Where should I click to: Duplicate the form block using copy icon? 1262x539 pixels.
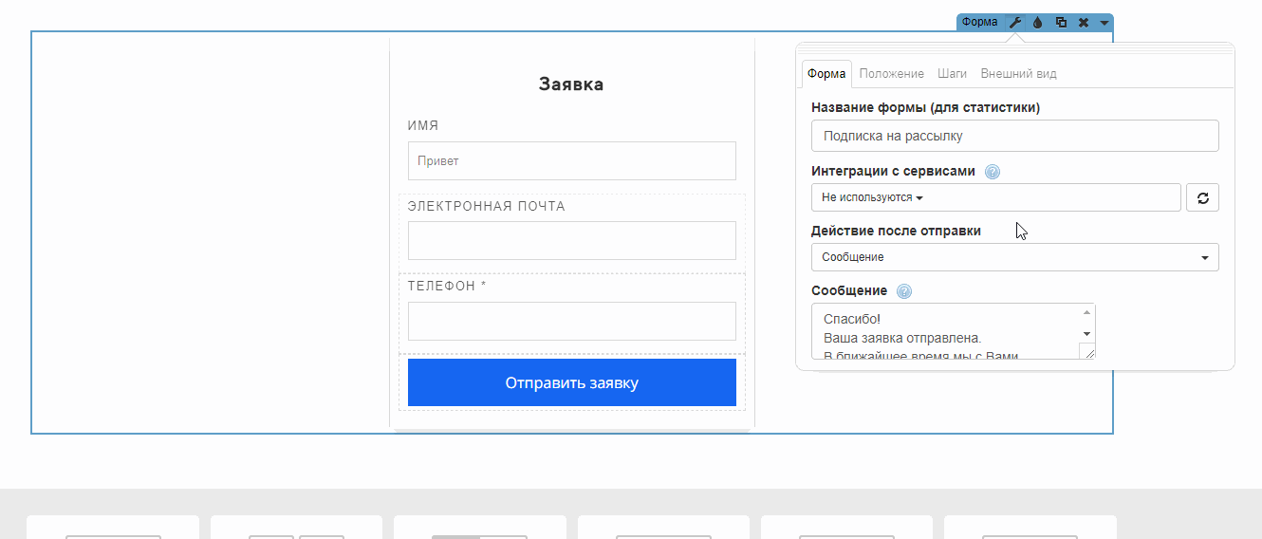(x=1061, y=22)
